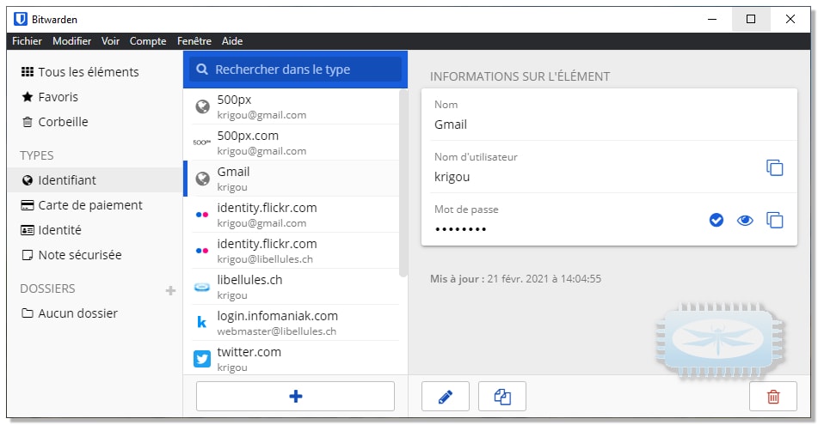Viewport: 818px width, 425px height.
Task: Click the item list scrollbar
Action: 403,183
